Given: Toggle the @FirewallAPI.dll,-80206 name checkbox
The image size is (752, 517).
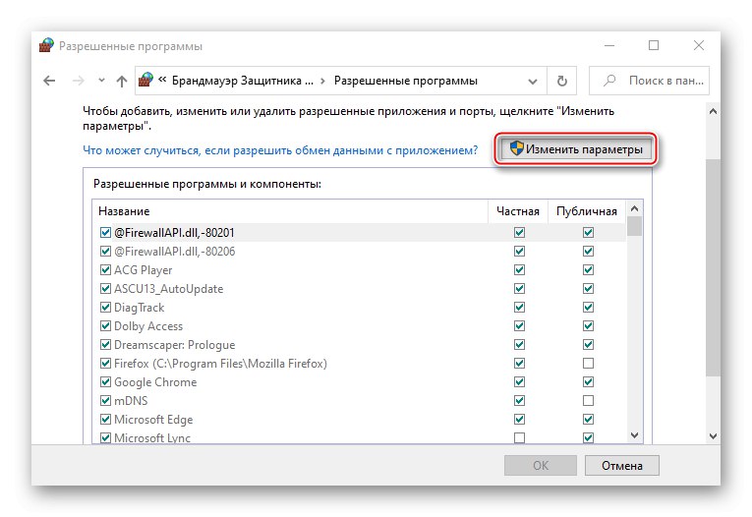Looking at the screenshot, I should pos(105,252).
